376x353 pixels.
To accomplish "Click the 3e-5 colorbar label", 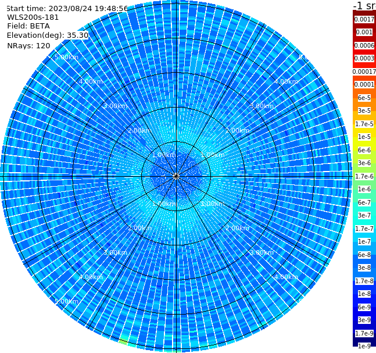I will (364, 110).
